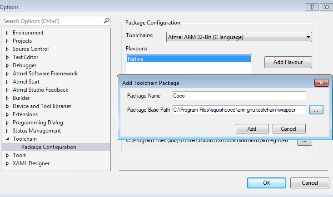The image size is (333, 197).
Task: Open the XAML Designer options category
Action: pyautogui.click(x=31, y=163)
